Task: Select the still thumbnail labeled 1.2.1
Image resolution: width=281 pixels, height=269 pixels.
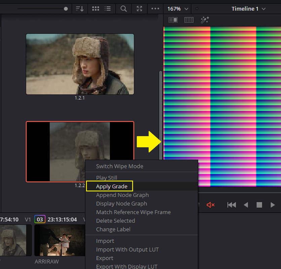Action: click(80, 64)
